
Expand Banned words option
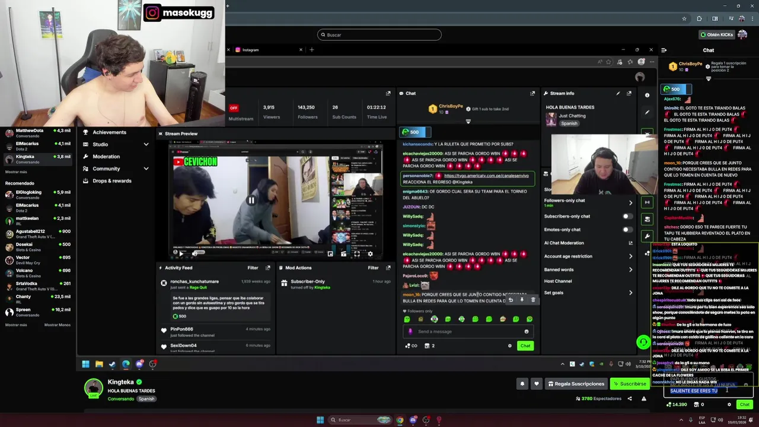(x=630, y=270)
